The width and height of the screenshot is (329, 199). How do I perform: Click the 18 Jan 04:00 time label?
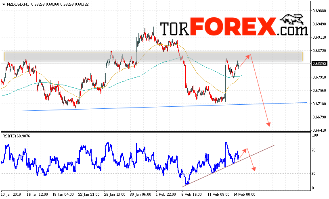pos(63,195)
